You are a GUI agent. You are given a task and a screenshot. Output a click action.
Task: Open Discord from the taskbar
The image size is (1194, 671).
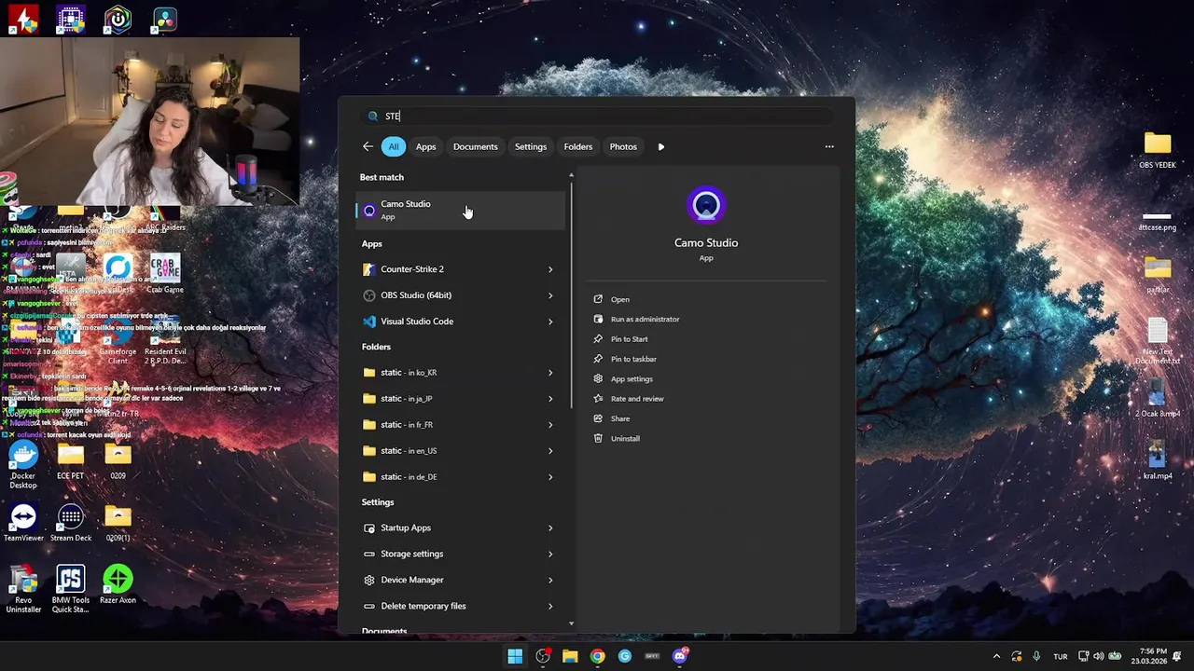680,656
